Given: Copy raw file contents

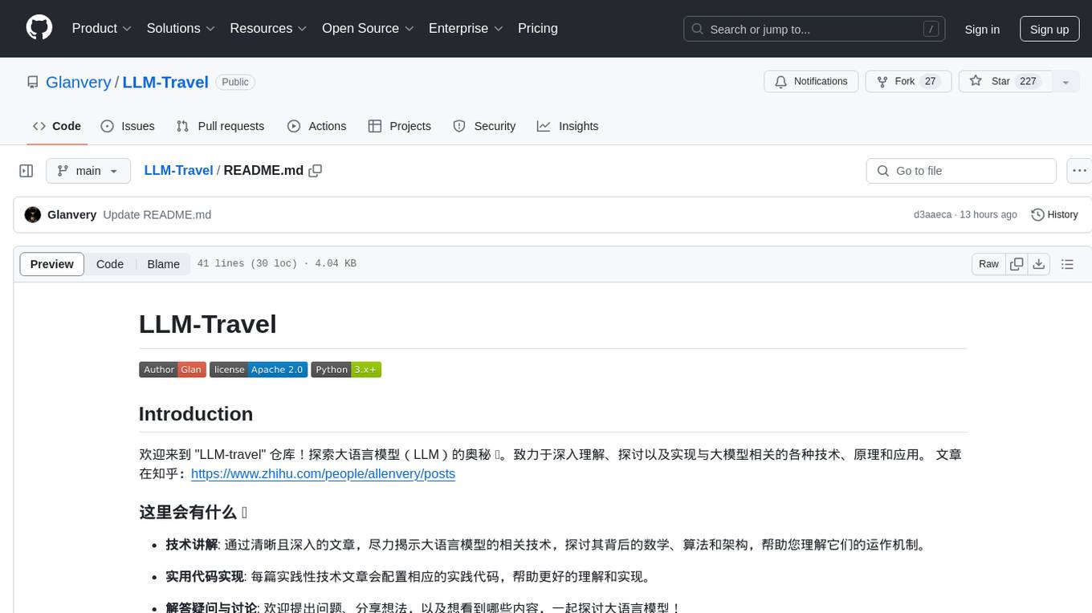Looking at the screenshot, I should (x=1017, y=264).
